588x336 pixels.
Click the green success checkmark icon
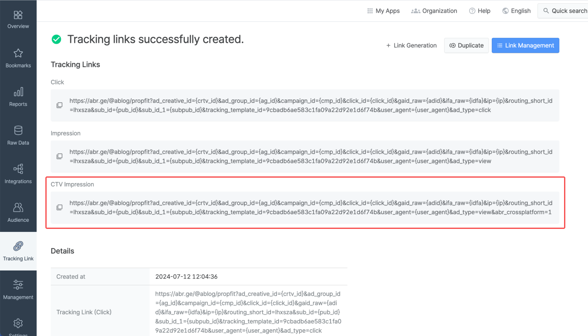click(56, 39)
